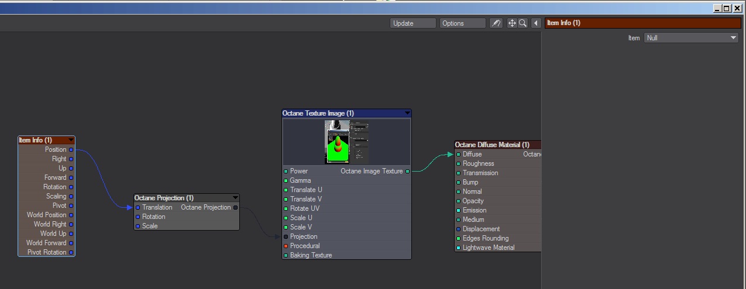Expand the Octane Projection (1) node arrow
Image resolution: width=746 pixels, height=289 pixels.
click(x=235, y=198)
